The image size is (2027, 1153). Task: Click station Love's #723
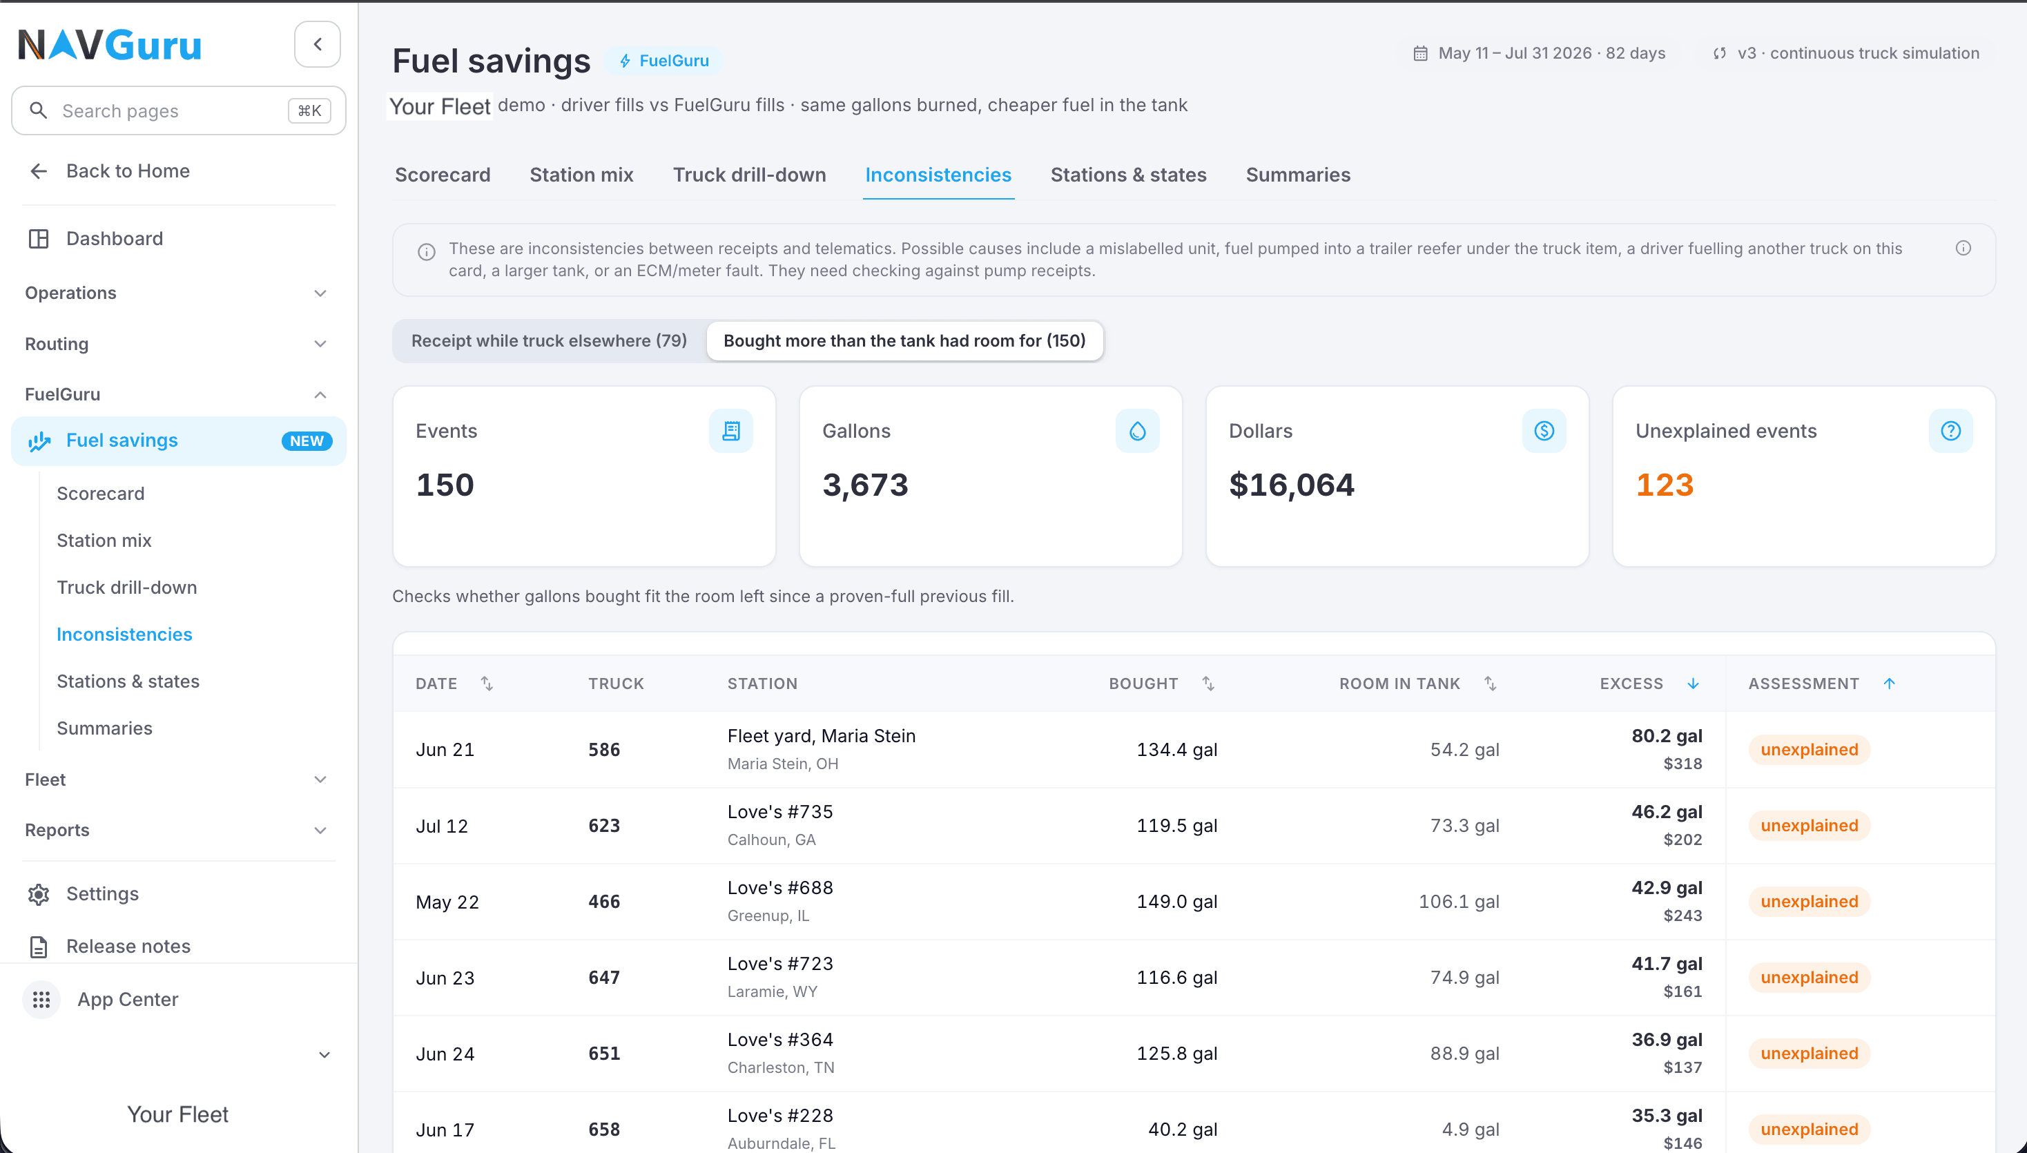(781, 964)
